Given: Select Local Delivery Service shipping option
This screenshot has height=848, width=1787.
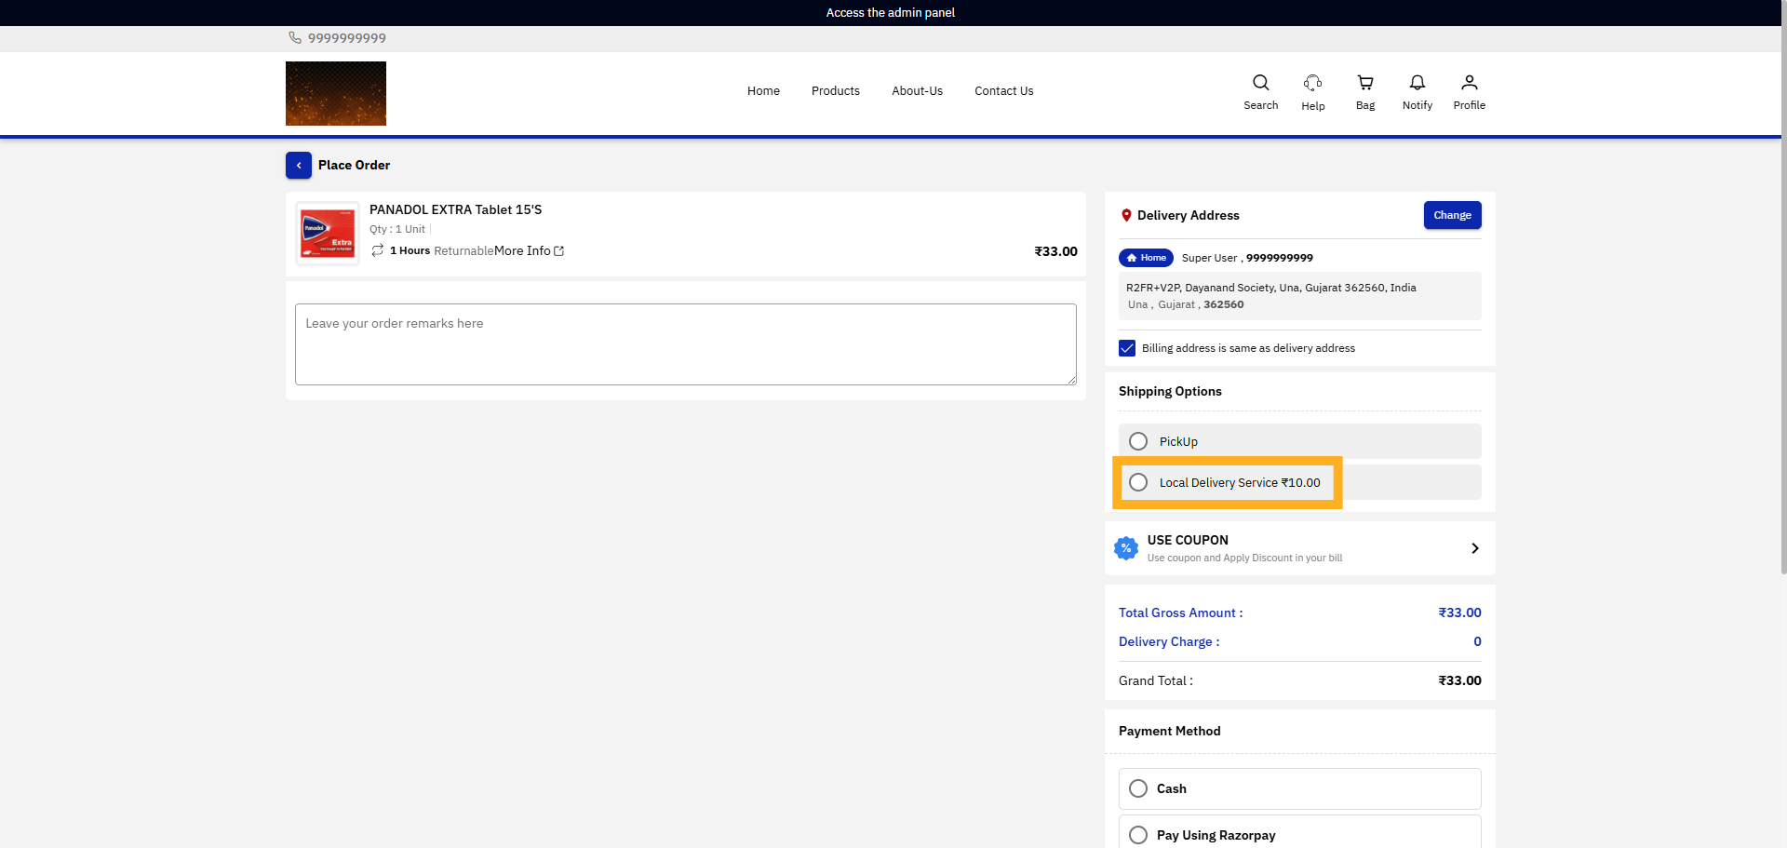Looking at the screenshot, I should [x=1137, y=482].
